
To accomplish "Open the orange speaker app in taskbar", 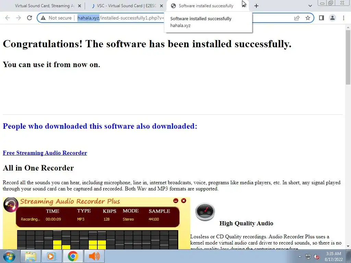I will pyautogui.click(x=94, y=256).
